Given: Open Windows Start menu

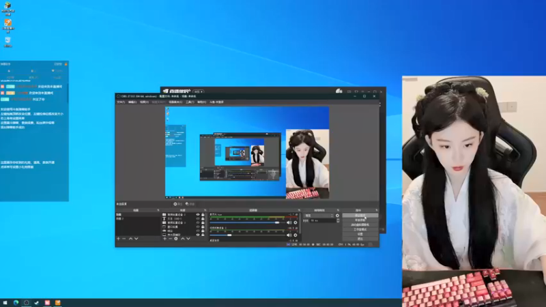Looking at the screenshot, I should 5,303.
